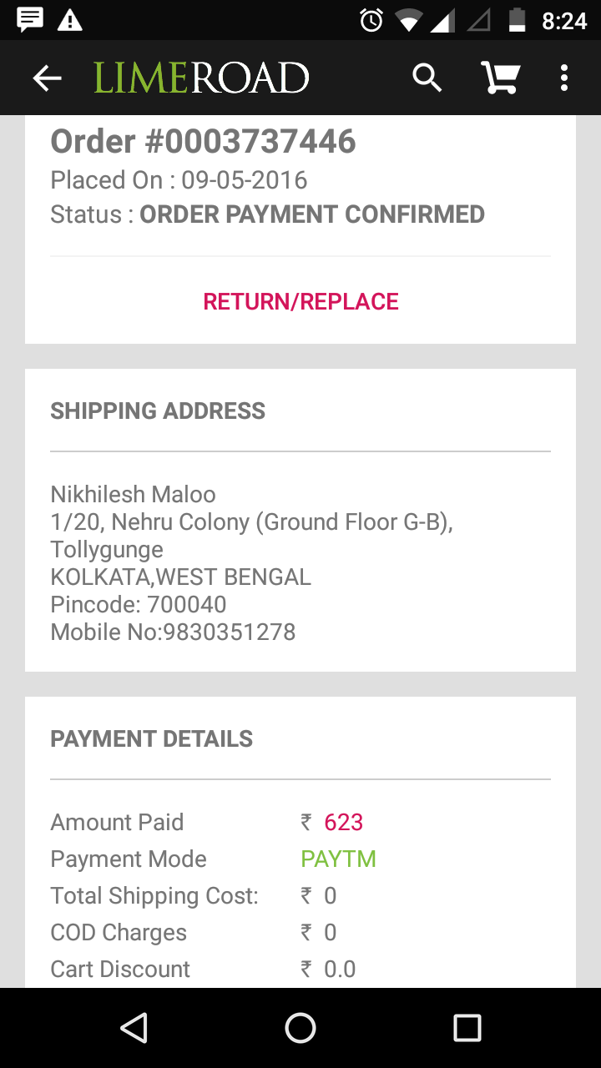Tap the Wi-Fi status icon
Image resolution: width=601 pixels, height=1068 pixels.
click(409, 19)
